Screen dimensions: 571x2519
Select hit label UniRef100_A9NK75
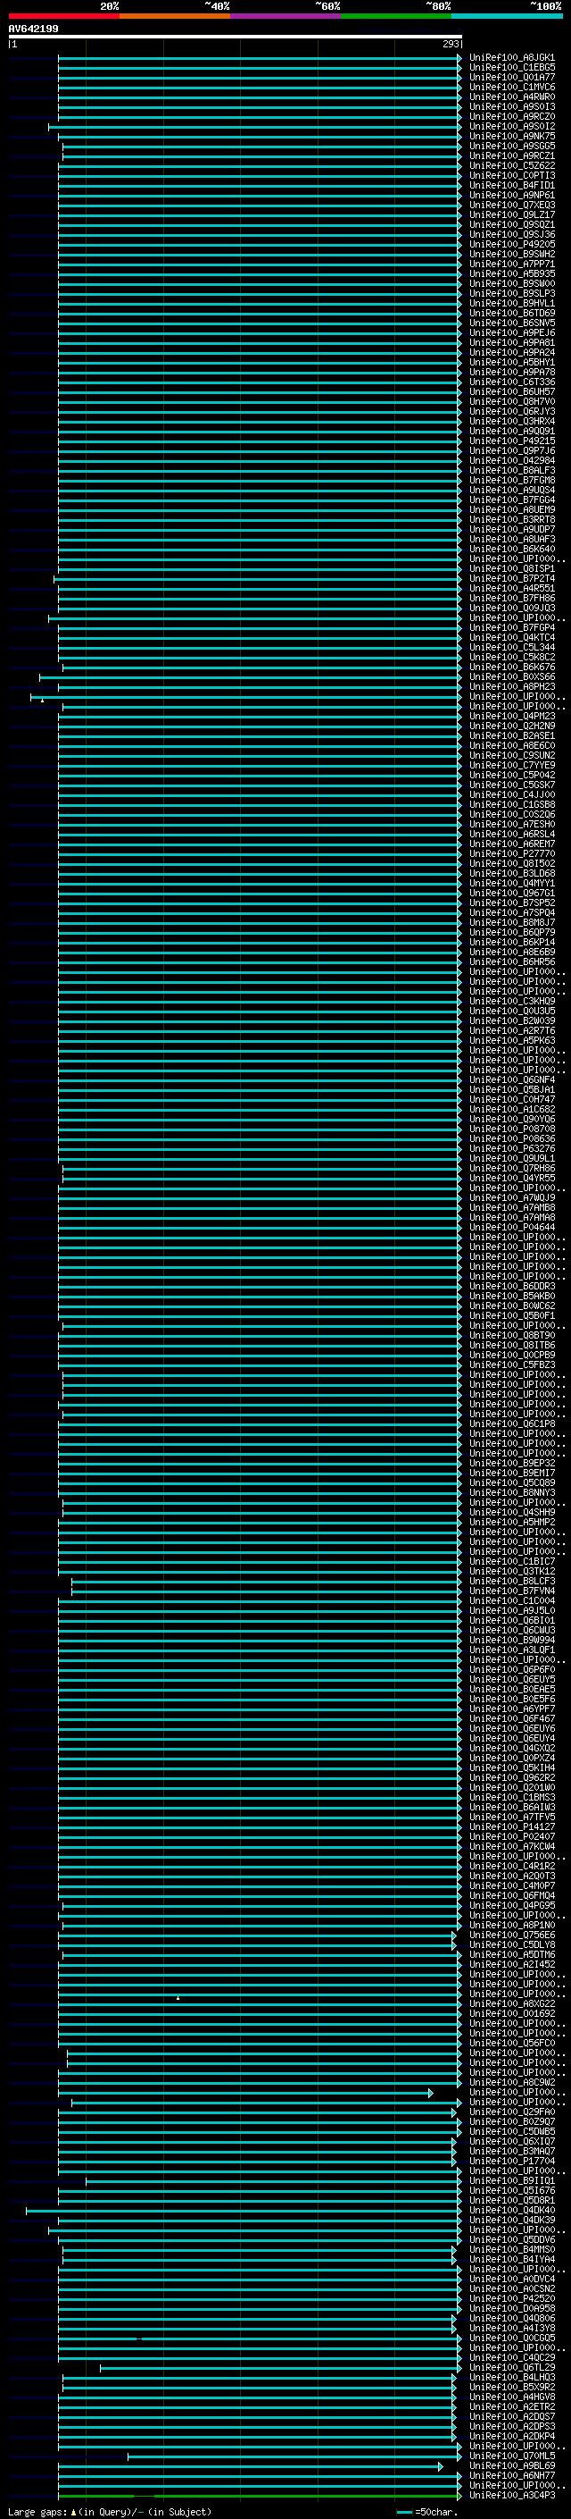pyautogui.click(x=512, y=136)
